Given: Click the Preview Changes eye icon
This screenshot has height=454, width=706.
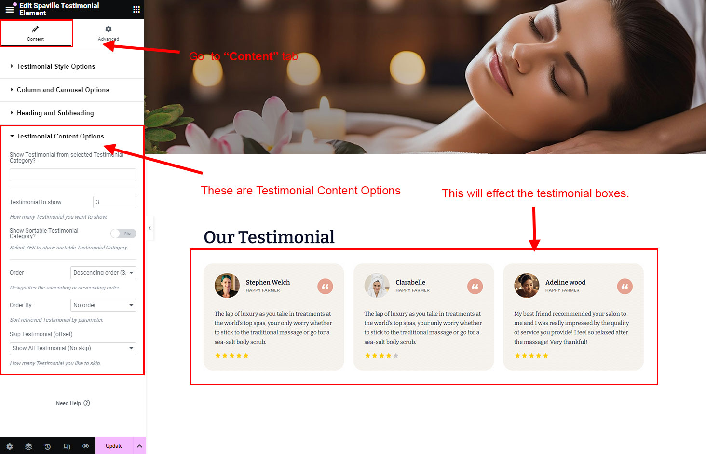Looking at the screenshot, I should coord(85,446).
